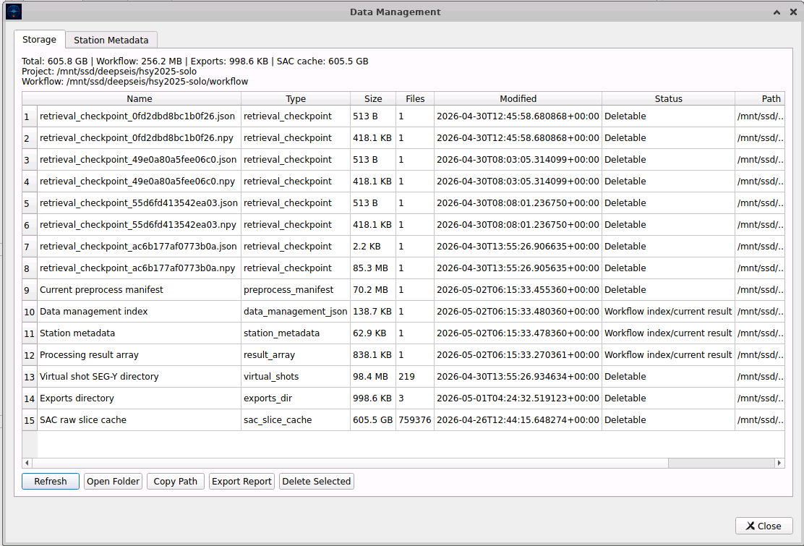Click modified date 2026-05-01T04:24:32.519123+00:00

[x=518, y=398]
